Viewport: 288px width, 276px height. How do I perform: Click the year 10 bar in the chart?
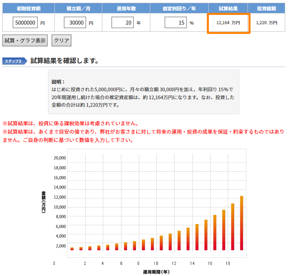152,244
